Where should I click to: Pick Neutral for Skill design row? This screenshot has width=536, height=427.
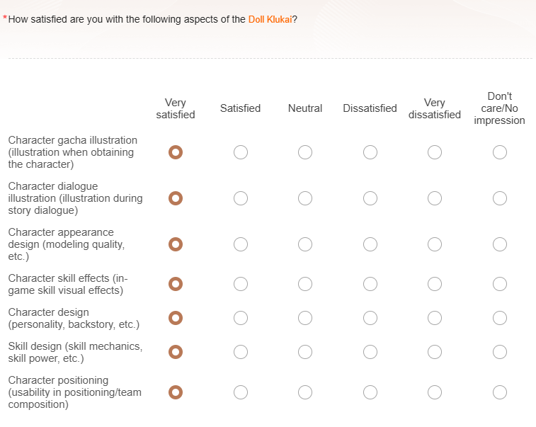pyautogui.click(x=305, y=352)
